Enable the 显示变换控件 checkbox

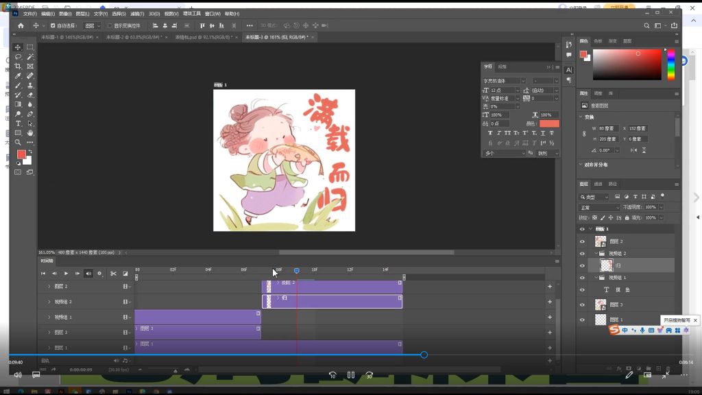click(110, 25)
